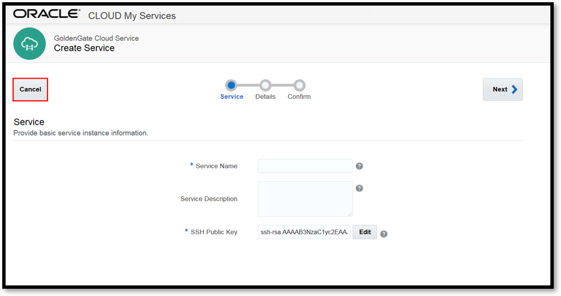561x296 pixels.
Task: Focus the Service Name input field
Action: (x=305, y=166)
